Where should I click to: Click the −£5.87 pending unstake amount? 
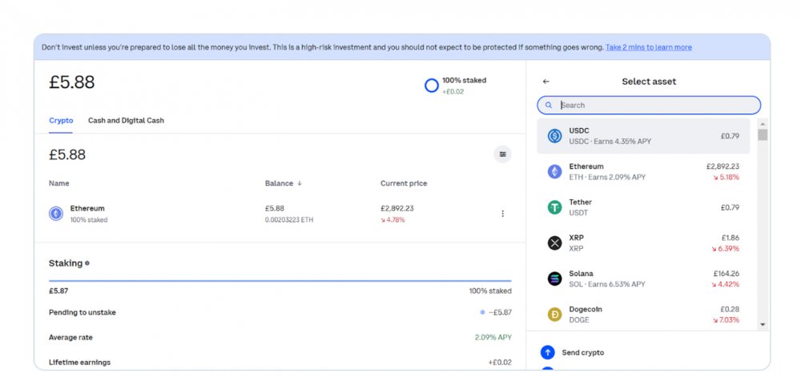pos(500,312)
